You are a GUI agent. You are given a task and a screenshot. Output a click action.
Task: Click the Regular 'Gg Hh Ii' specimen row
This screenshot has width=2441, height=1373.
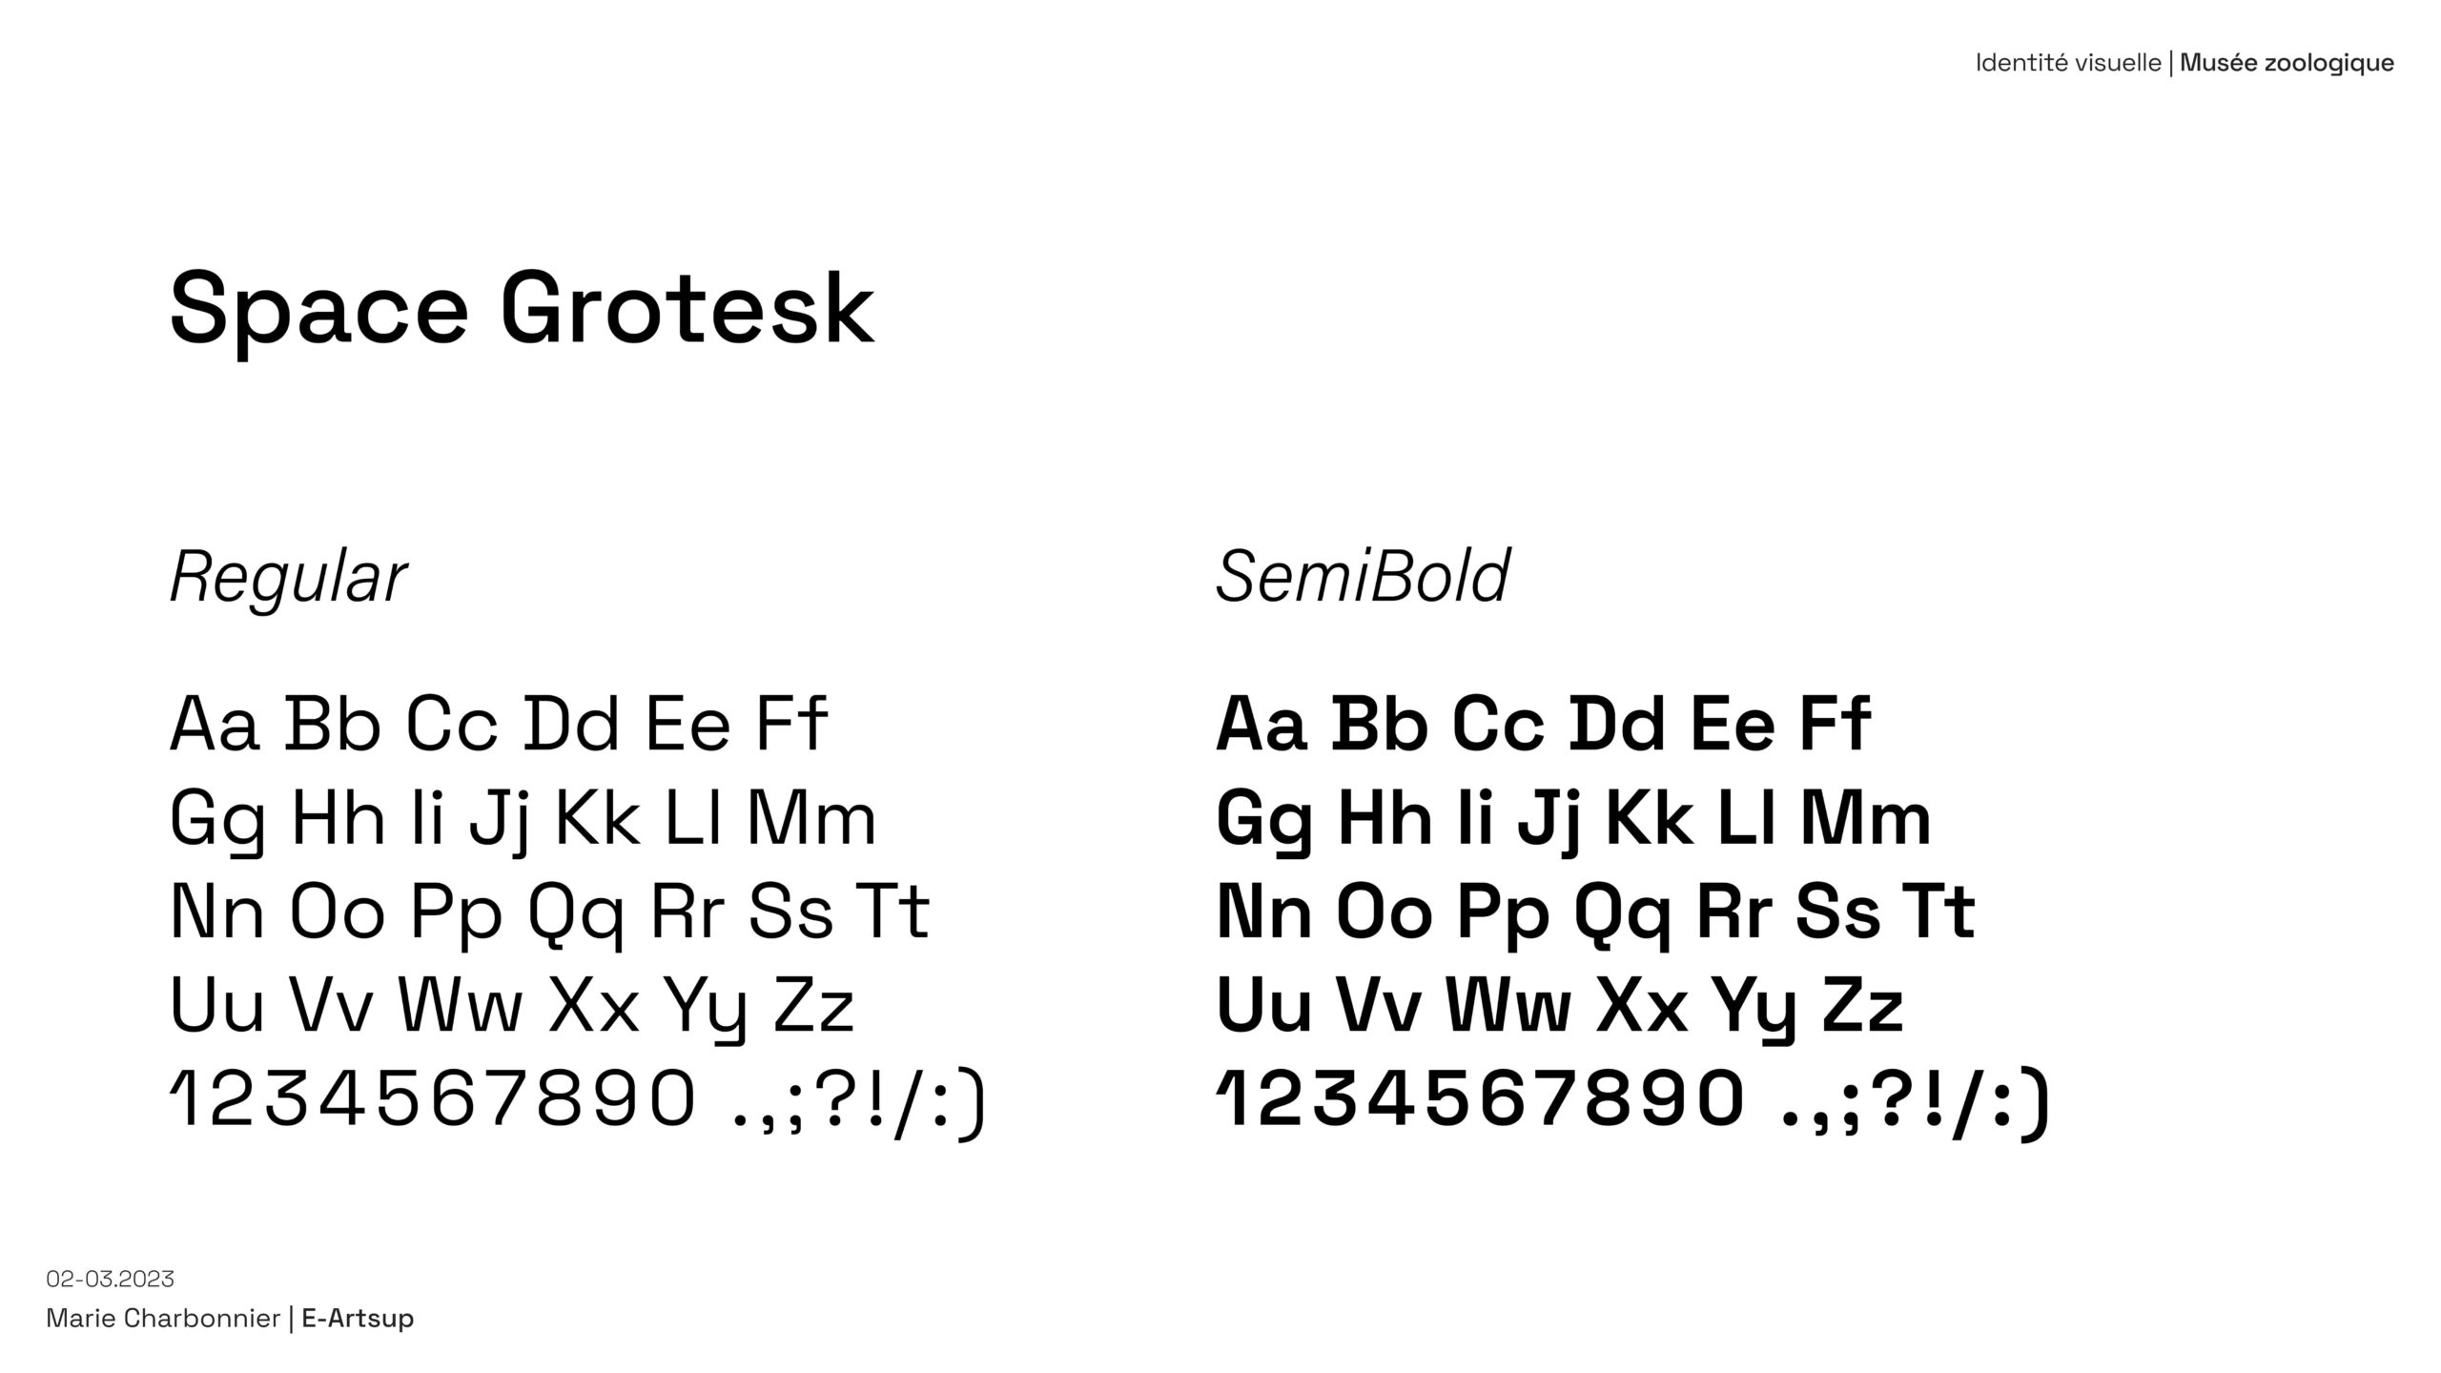pos(523,820)
